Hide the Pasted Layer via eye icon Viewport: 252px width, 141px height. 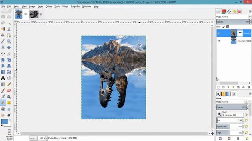(219, 33)
